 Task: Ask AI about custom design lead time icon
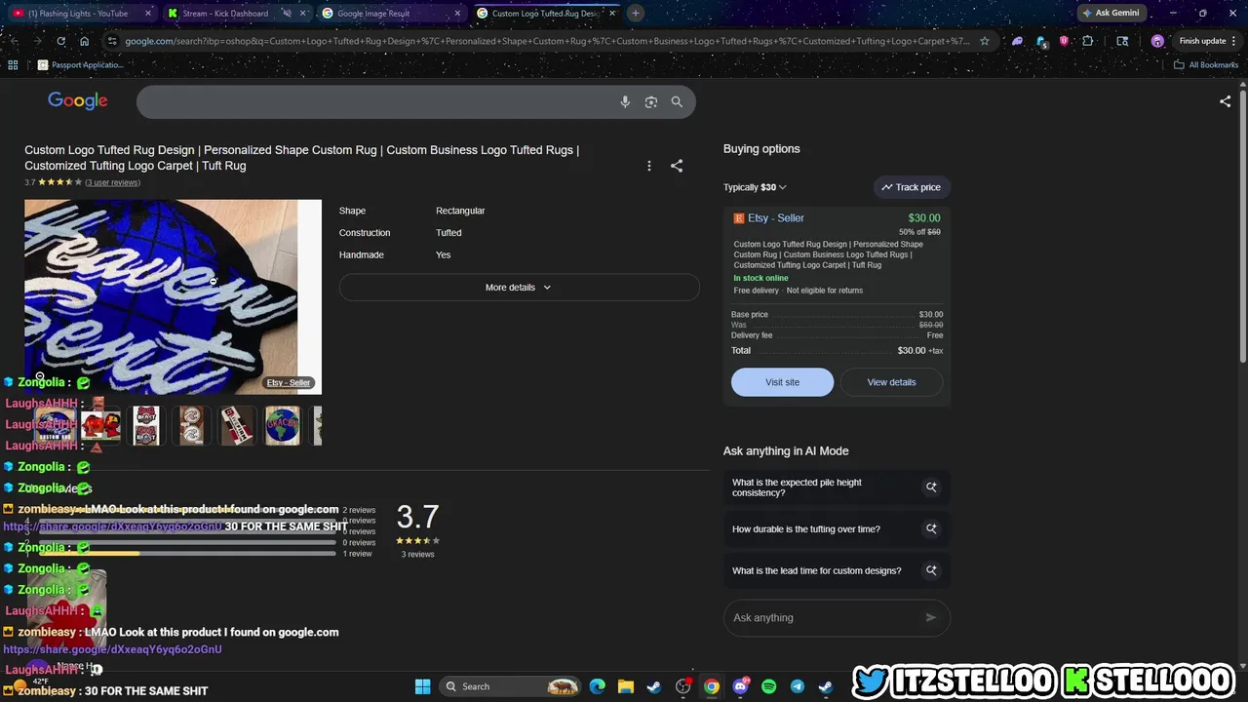point(931,570)
